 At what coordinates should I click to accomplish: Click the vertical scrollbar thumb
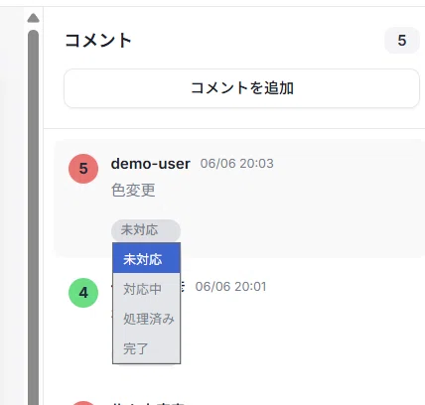33,216
